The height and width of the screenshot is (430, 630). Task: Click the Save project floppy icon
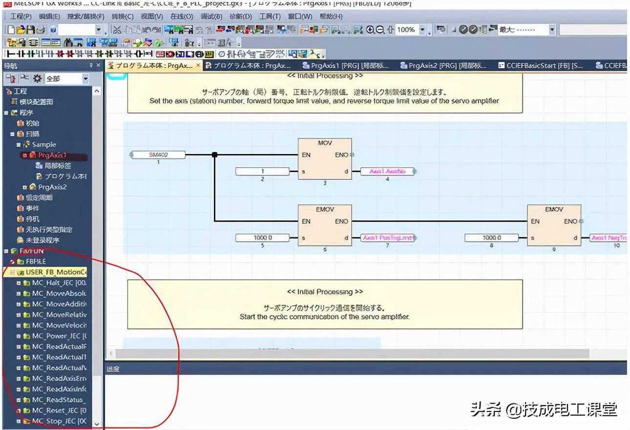pyautogui.click(x=30, y=30)
